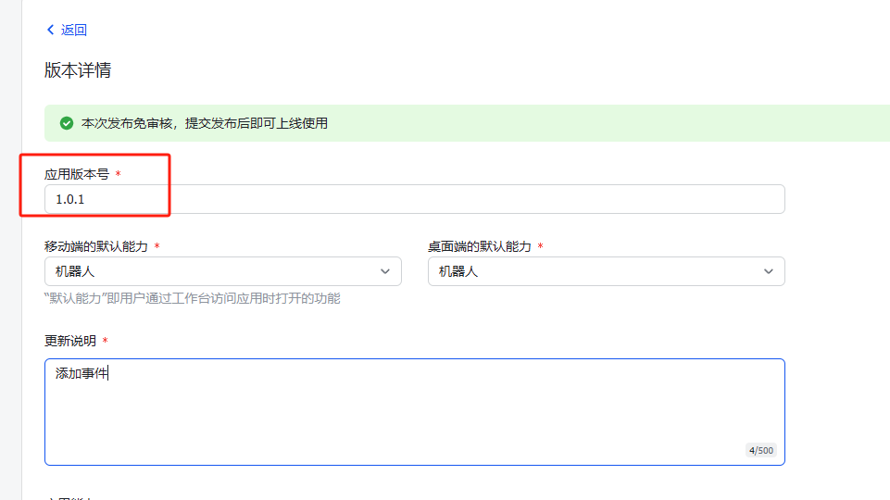Click the 更新说明 field label
The image size is (890, 500).
point(70,341)
